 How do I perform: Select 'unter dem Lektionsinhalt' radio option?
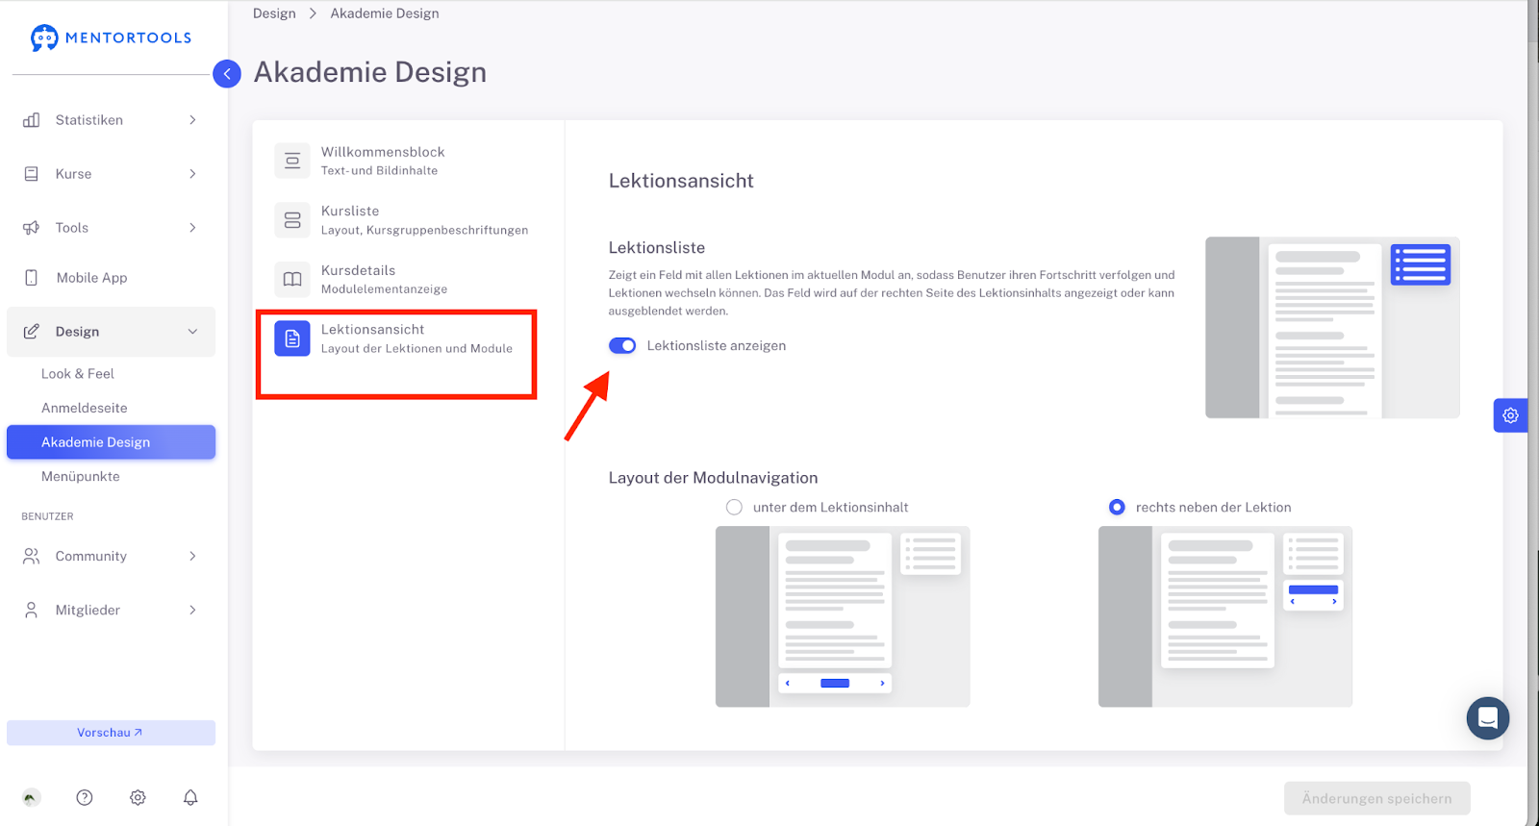click(x=735, y=507)
